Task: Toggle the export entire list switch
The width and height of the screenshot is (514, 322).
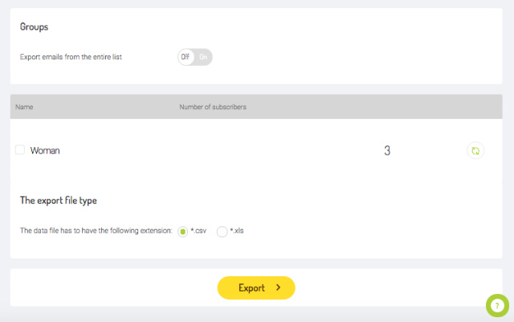Action: [x=195, y=57]
